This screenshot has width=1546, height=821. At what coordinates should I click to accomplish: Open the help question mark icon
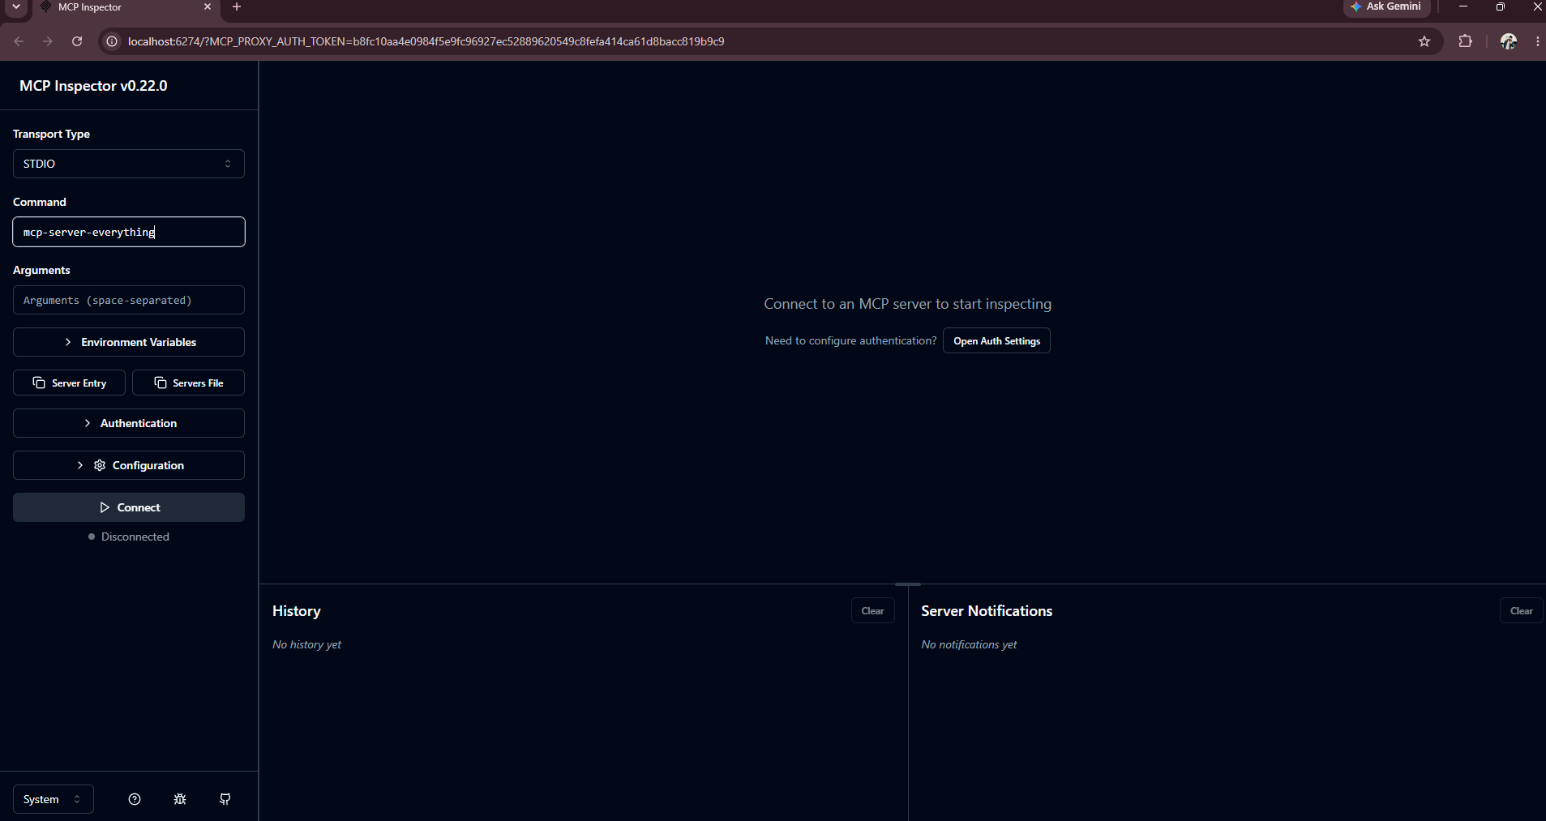(135, 799)
